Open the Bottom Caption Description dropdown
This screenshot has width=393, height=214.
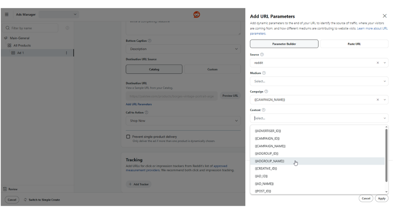(x=183, y=49)
